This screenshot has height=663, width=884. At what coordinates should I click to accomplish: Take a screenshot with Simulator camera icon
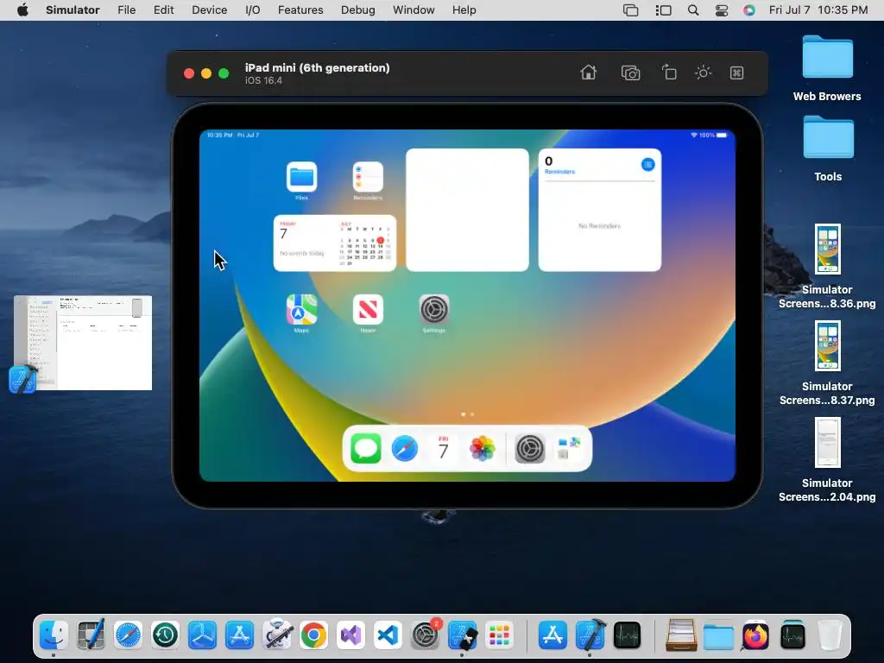coord(630,73)
